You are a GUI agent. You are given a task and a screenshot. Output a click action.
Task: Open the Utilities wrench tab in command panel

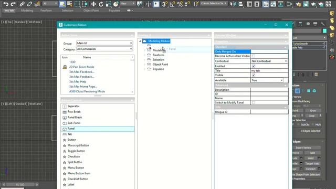click(x=322, y=24)
